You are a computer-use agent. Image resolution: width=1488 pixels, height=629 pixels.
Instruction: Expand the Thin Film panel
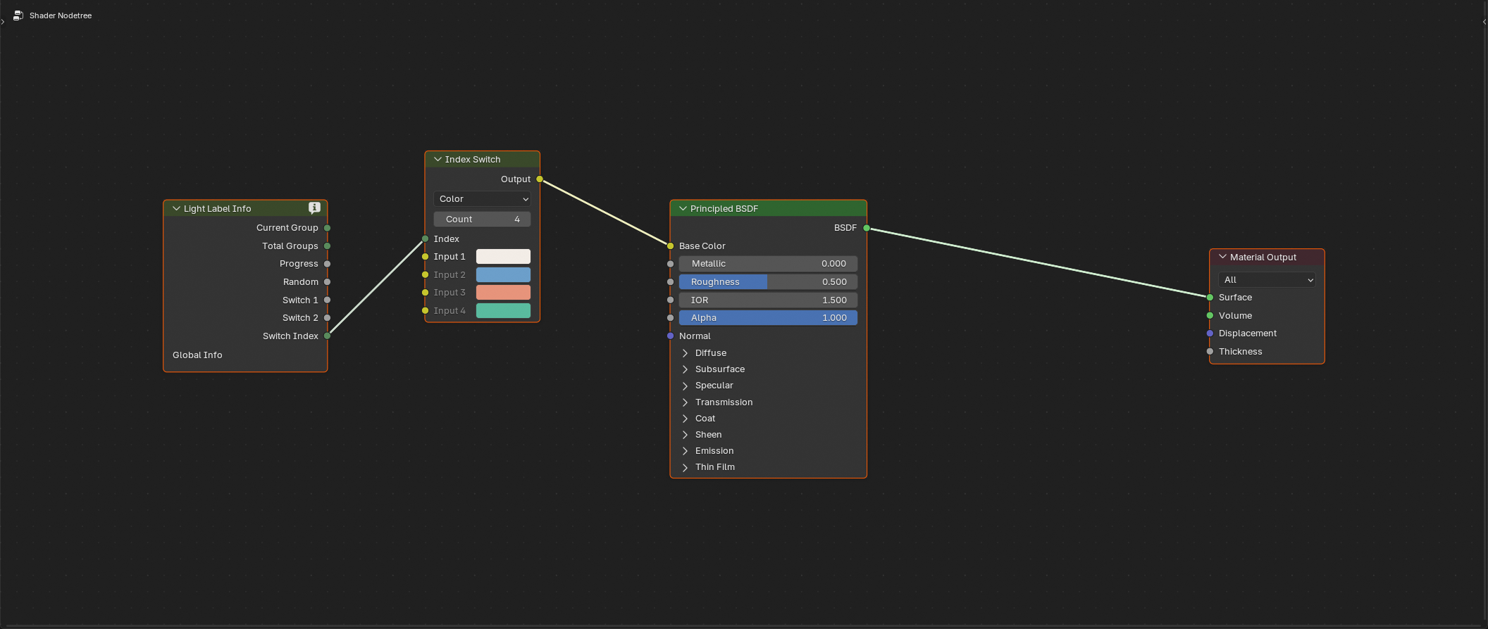tap(685, 467)
